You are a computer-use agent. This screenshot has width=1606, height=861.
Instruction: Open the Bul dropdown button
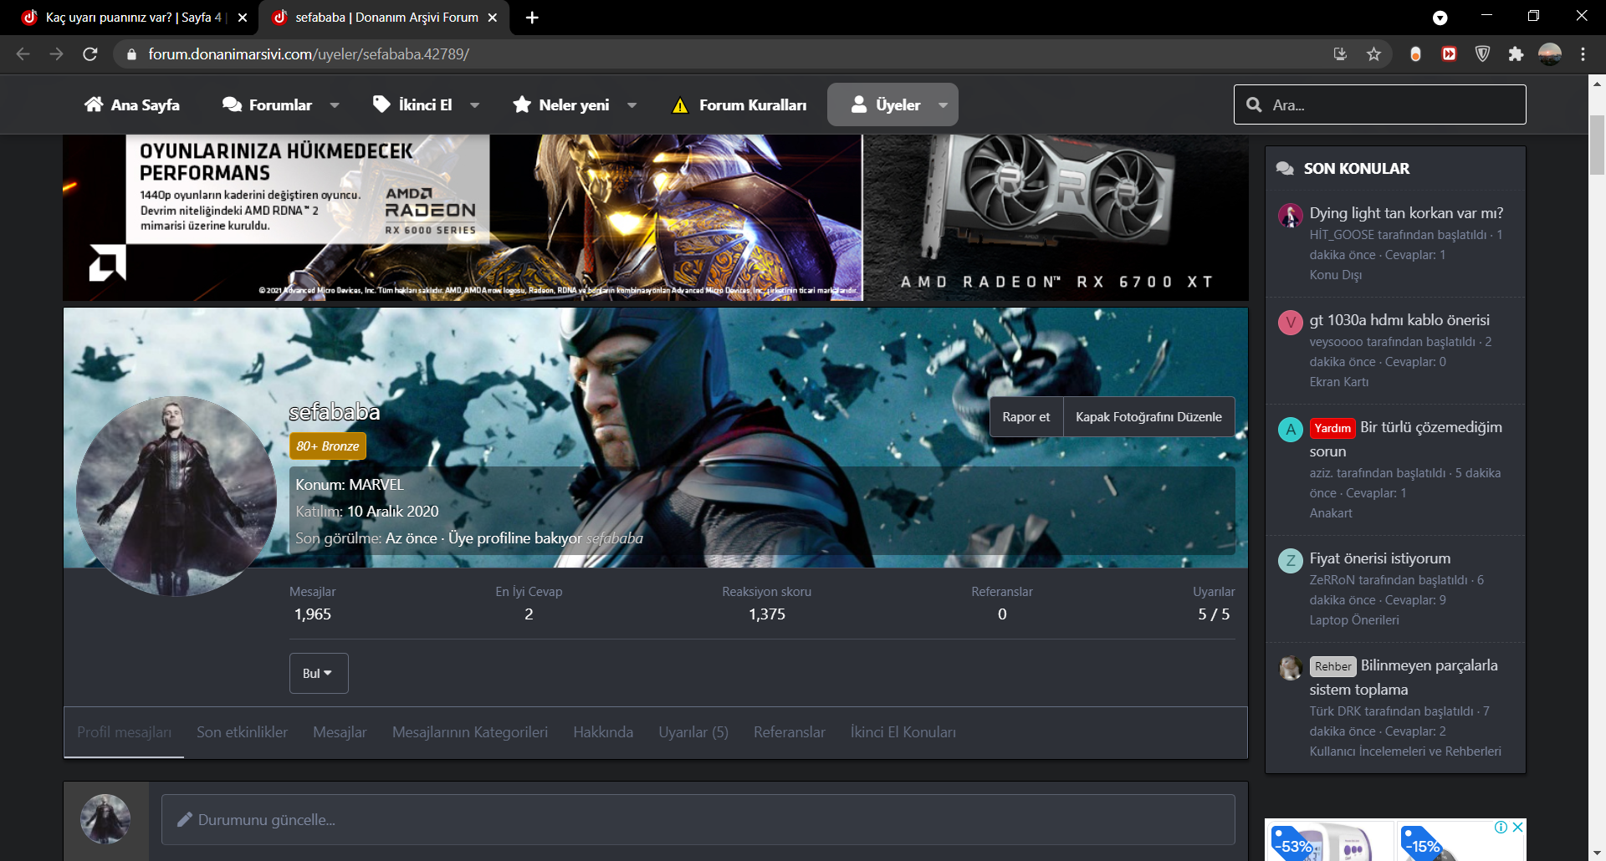[319, 673]
